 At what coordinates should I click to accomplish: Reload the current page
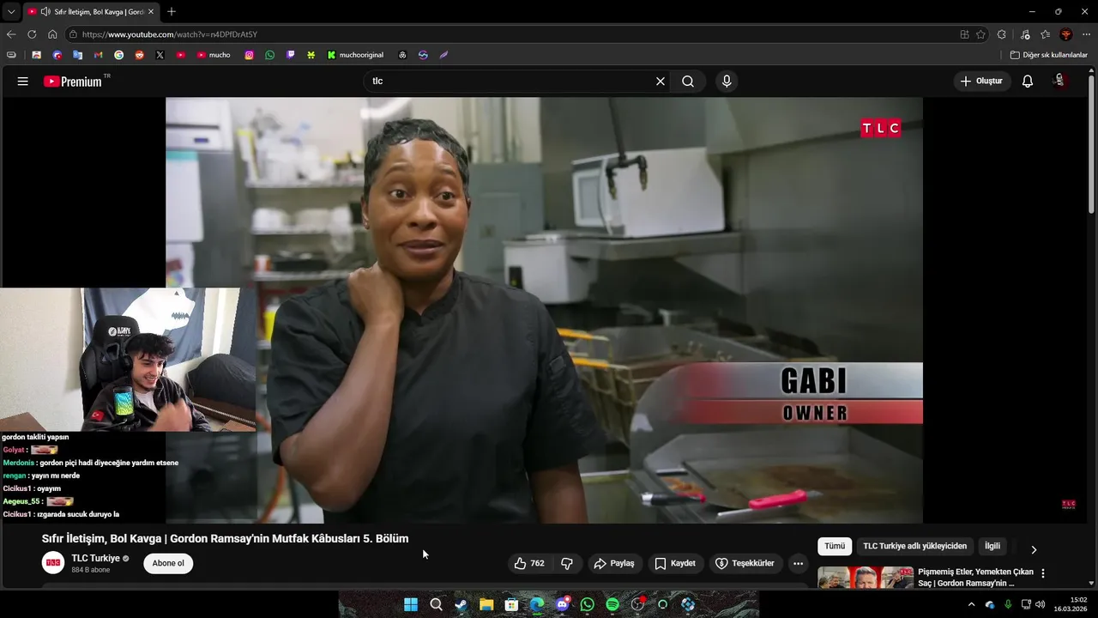(32, 34)
